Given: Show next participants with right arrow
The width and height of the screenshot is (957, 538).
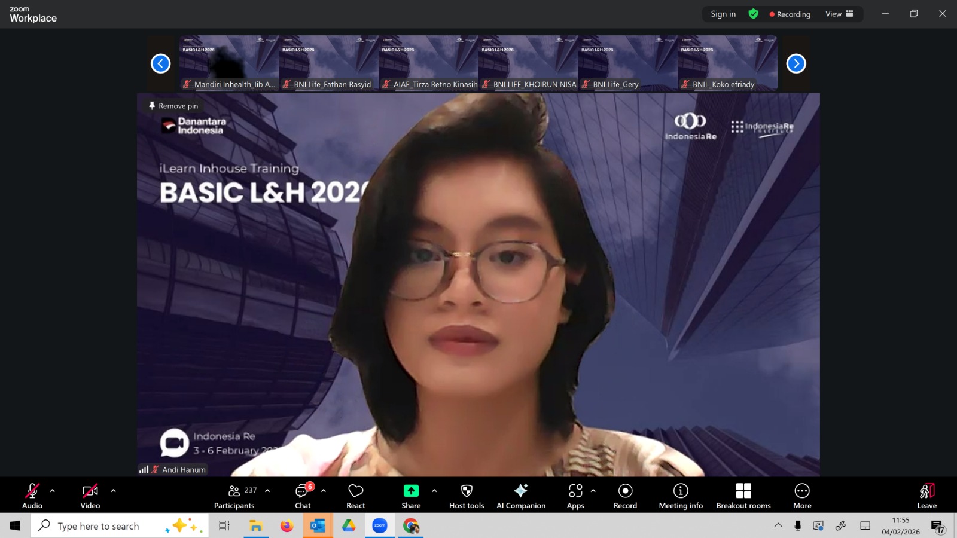Looking at the screenshot, I should tap(796, 63).
